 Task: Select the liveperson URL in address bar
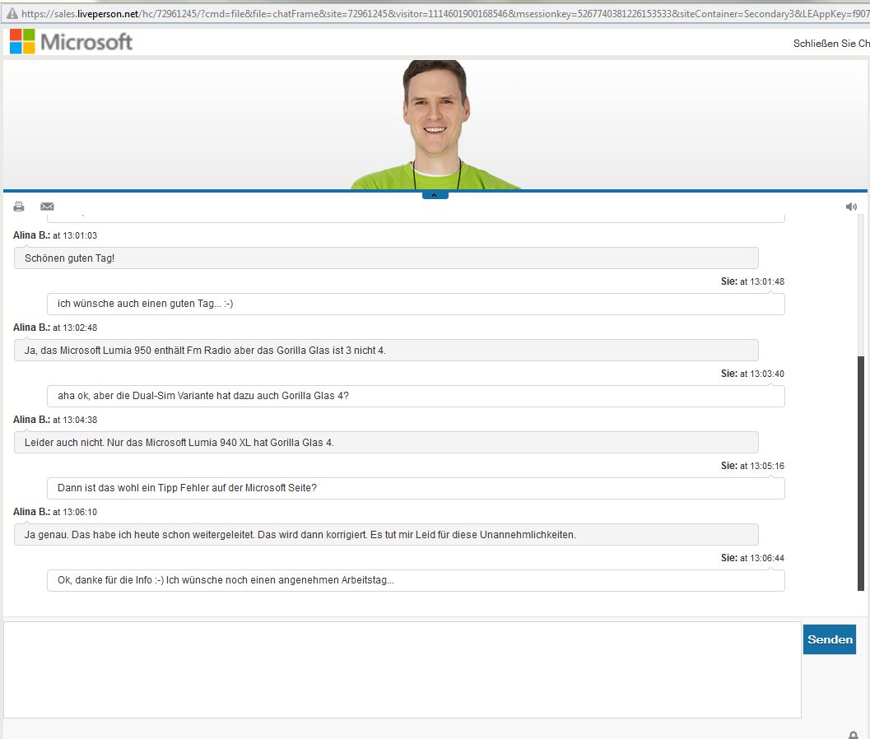pos(445,13)
